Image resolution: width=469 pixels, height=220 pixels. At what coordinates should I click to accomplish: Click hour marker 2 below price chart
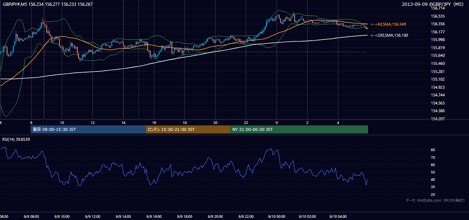point(308,122)
